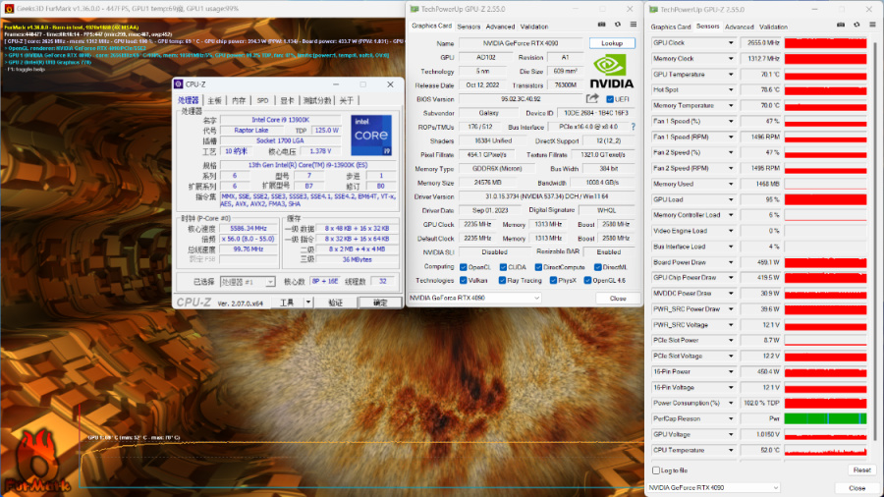884x497 pixels.
Task: Enable the Log to file checkbox
Action: pos(657,470)
